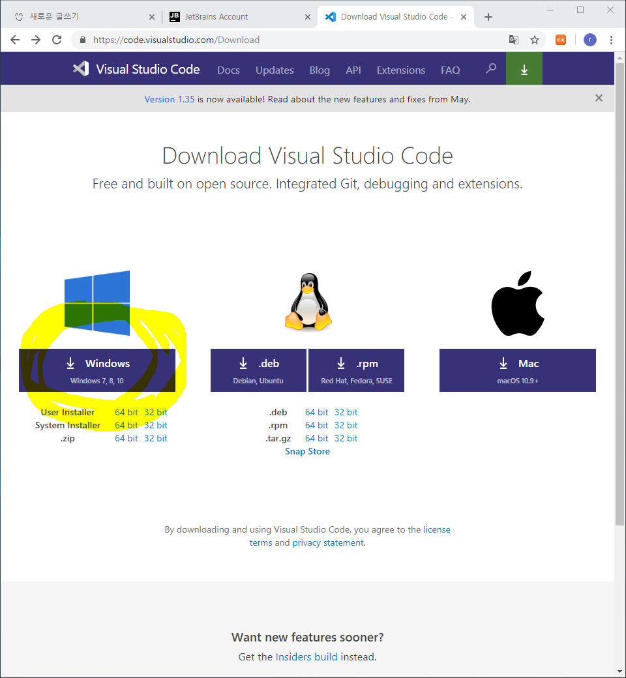The image size is (626, 678).
Task: Download the .tar.gz 32 bit archive
Action: [x=346, y=438]
